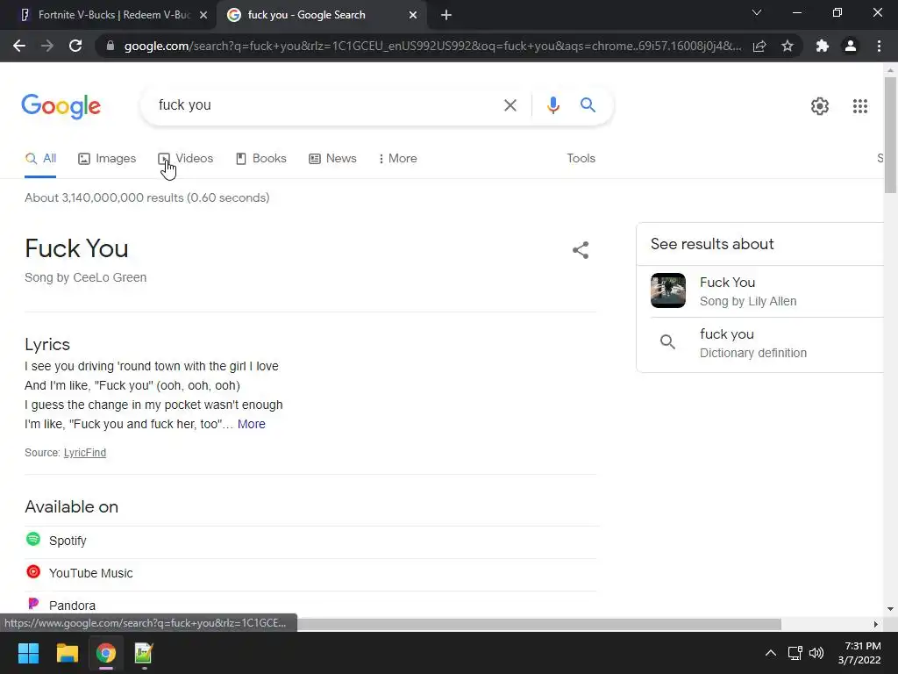Viewport: 898px width, 674px height.
Task: Switch to Books results
Action: pos(261,159)
